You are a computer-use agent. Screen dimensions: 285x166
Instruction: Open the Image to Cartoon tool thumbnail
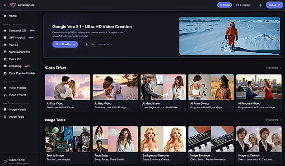pos(259,139)
